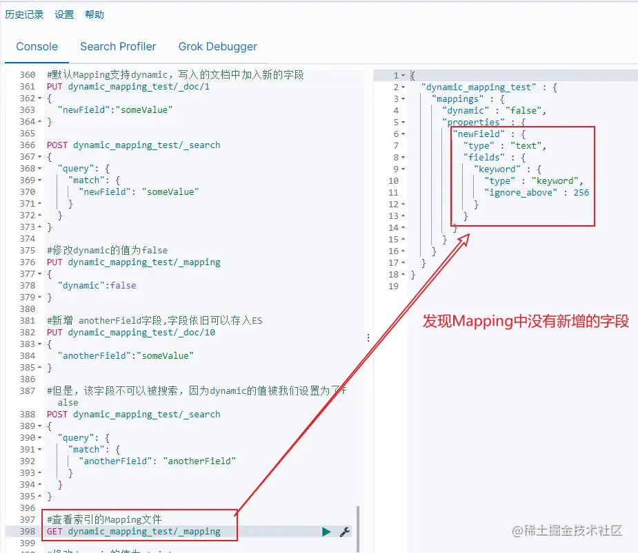638x553 pixels.
Task: Fold response line 2 dynamic_mapping_test object
Action: click(x=403, y=87)
